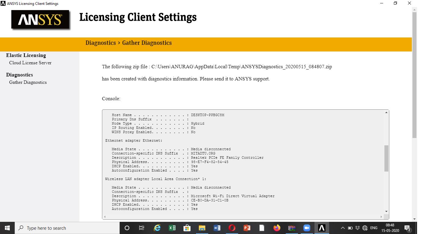
Task: Click 'Wireless LAN adapter Local Area Connection* 1' line
Action: click(x=156, y=179)
